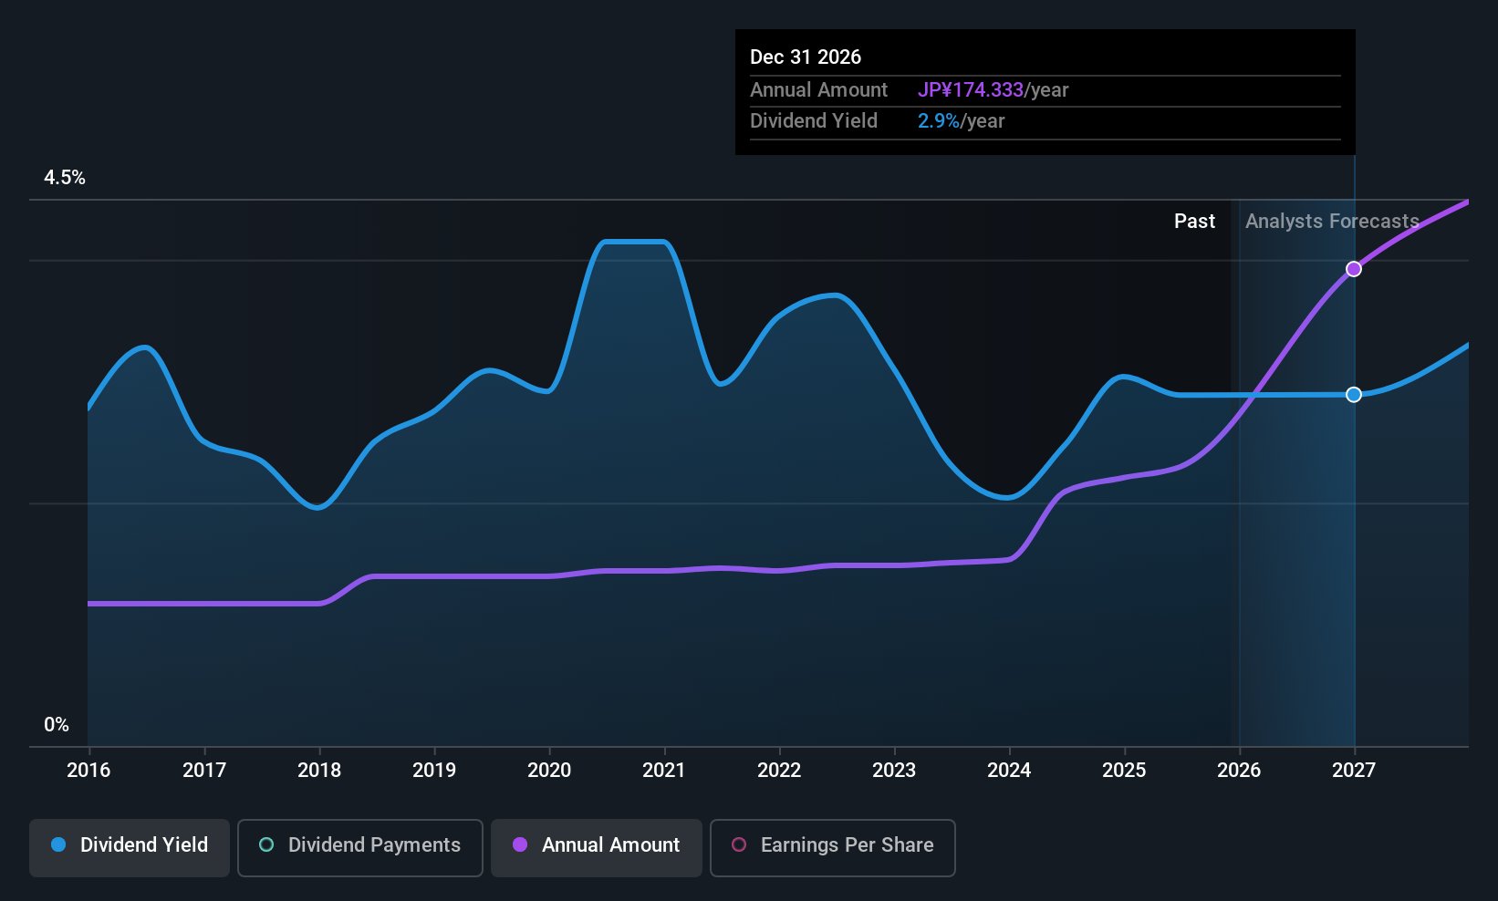Toggle the Dividend Yield legend button
The image size is (1498, 901).
130,847
